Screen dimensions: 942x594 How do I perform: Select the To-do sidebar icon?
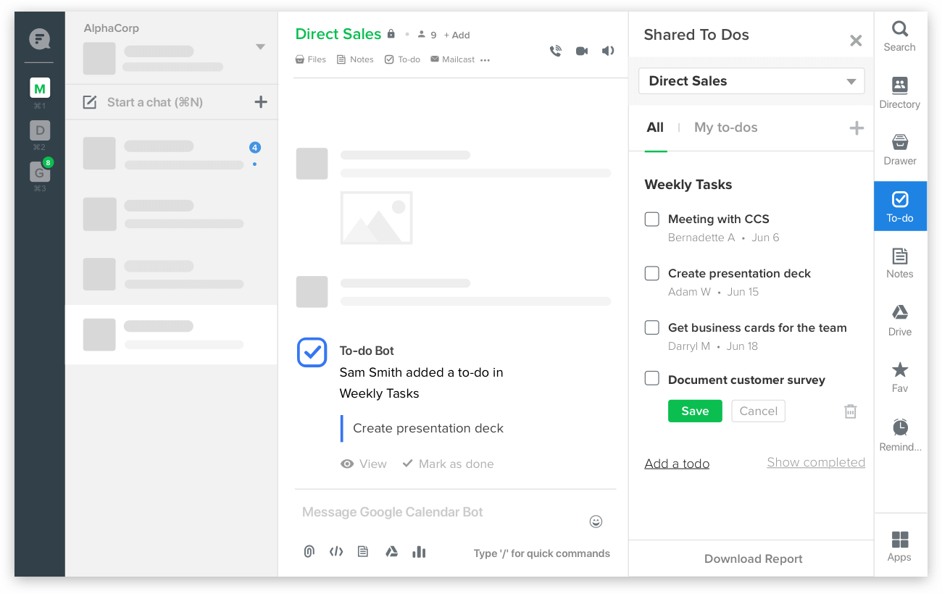coord(900,206)
